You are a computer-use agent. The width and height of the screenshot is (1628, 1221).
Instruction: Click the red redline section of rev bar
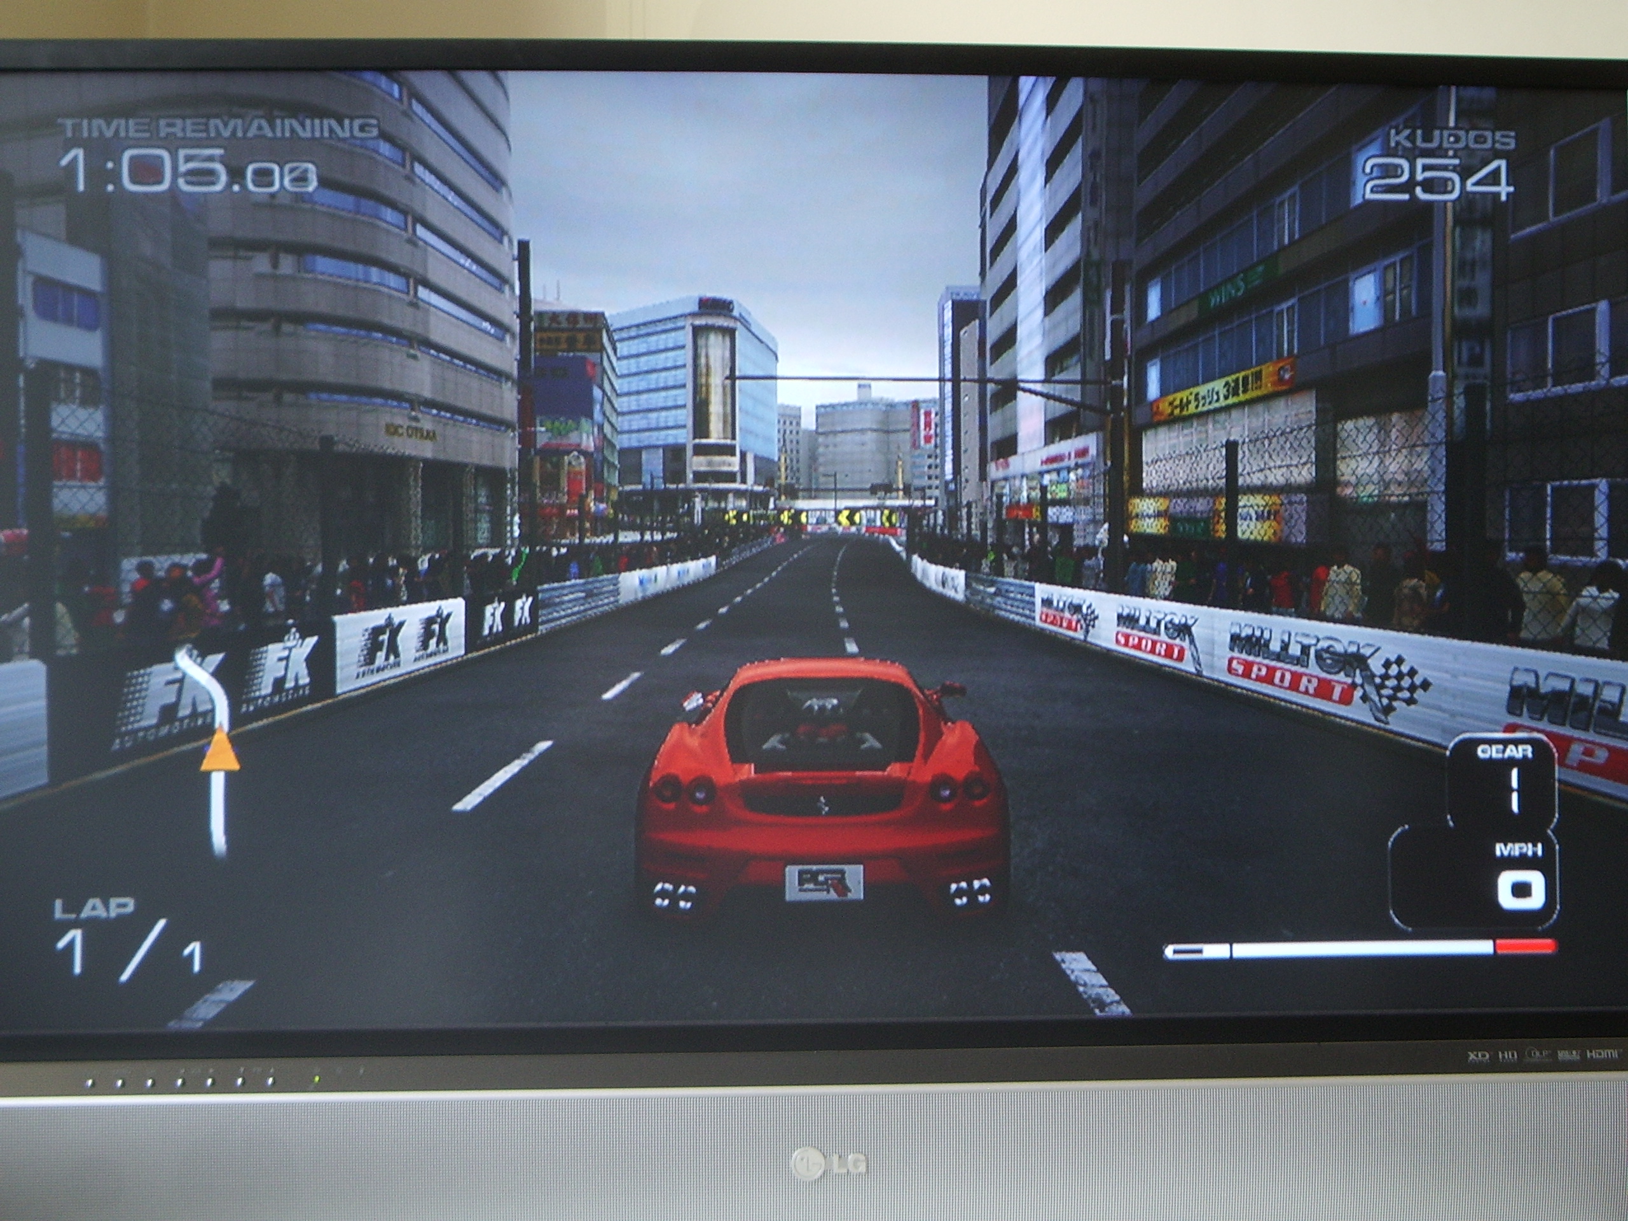click(1525, 946)
